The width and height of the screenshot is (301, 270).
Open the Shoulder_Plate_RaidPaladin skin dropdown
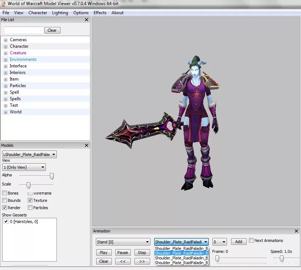(x=181, y=242)
